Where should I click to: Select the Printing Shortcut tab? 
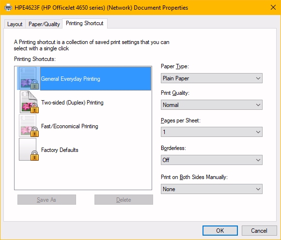pyautogui.click(x=85, y=23)
